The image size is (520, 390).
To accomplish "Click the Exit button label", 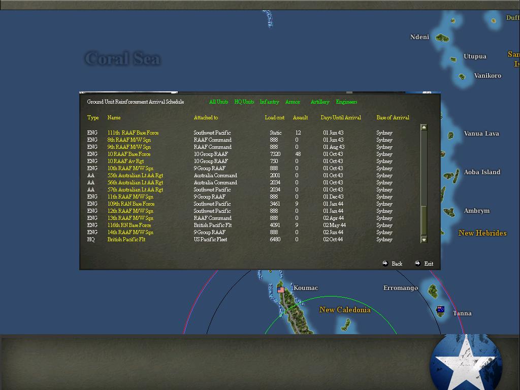I will (429, 264).
